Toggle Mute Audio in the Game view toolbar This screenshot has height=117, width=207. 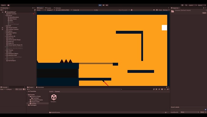154,10
